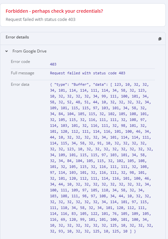Click the red Forbidden credentials error title

(x=54, y=11)
